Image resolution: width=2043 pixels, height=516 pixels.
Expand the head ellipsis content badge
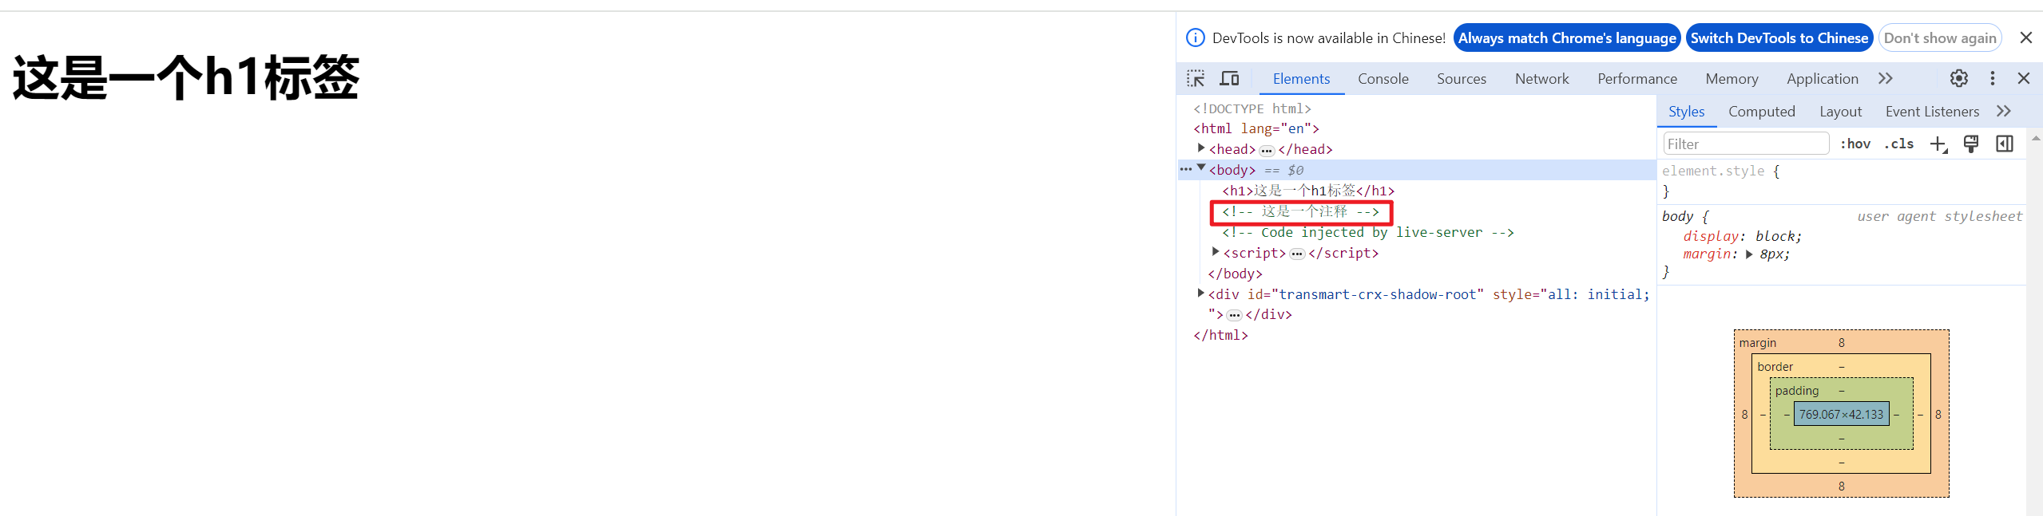click(x=1267, y=150)
